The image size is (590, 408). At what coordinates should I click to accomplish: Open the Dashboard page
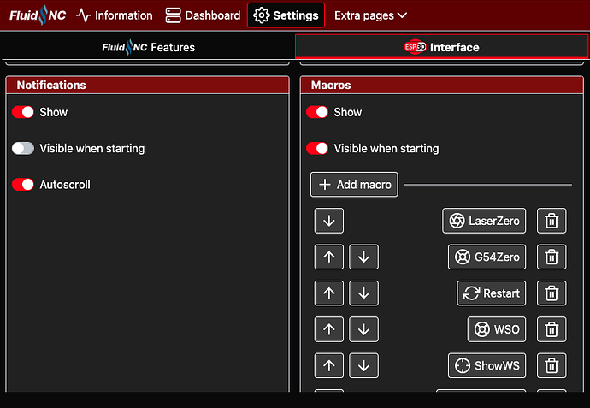point(203,15)
